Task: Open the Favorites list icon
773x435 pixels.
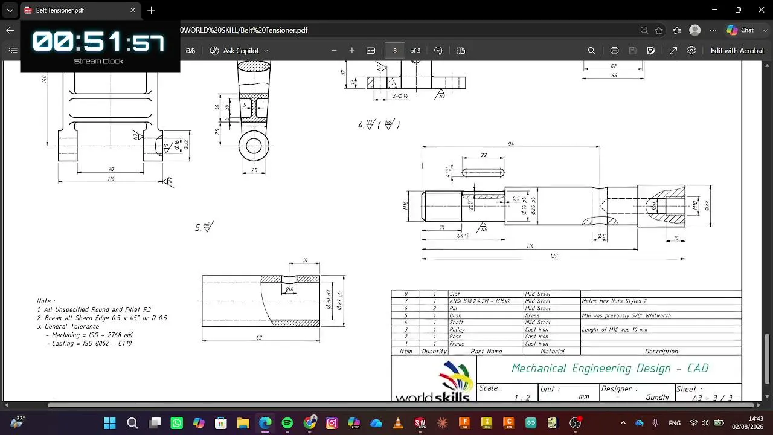Action: pos(677,30)
